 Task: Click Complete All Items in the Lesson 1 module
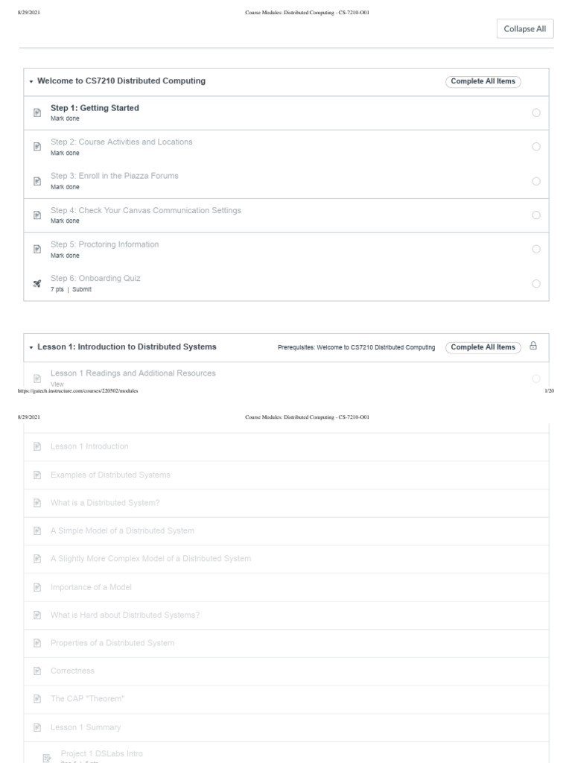[483, 347]
